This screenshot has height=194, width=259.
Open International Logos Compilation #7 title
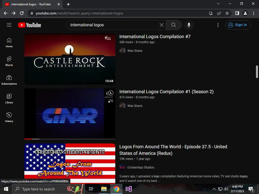point(155,37)
